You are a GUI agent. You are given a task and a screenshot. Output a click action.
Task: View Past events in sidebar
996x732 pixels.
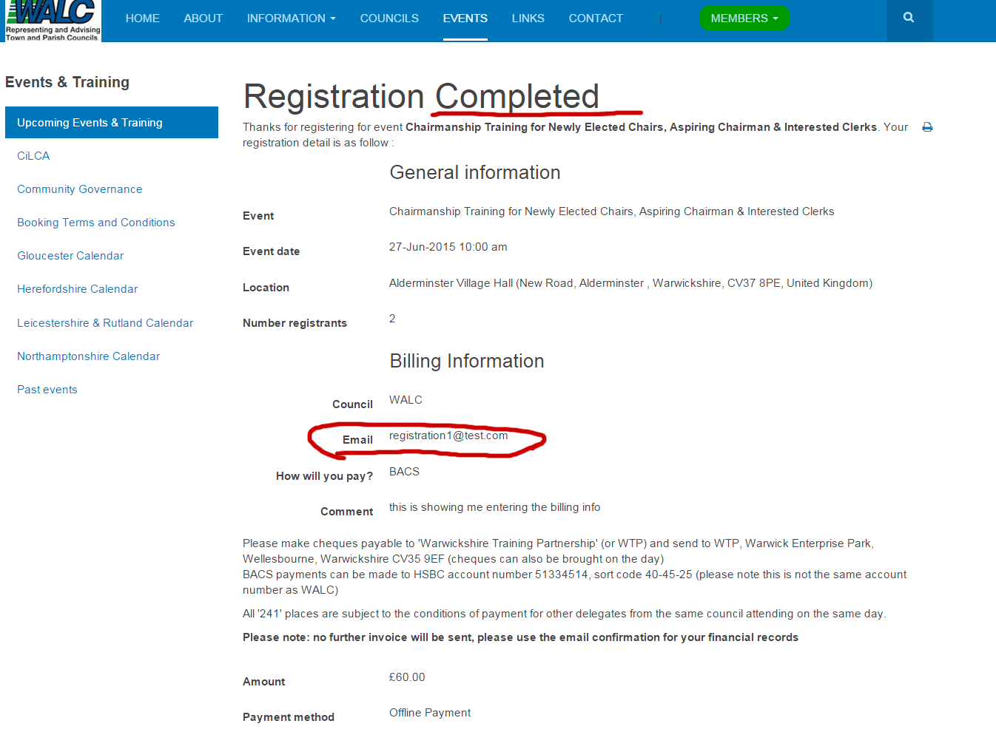47,390
